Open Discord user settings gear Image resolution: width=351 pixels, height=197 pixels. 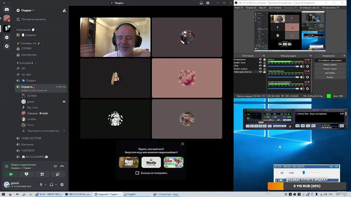tap(62, 185)
